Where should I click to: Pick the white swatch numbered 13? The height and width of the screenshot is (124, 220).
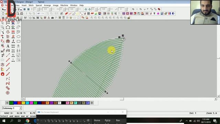tap(59, 103)
